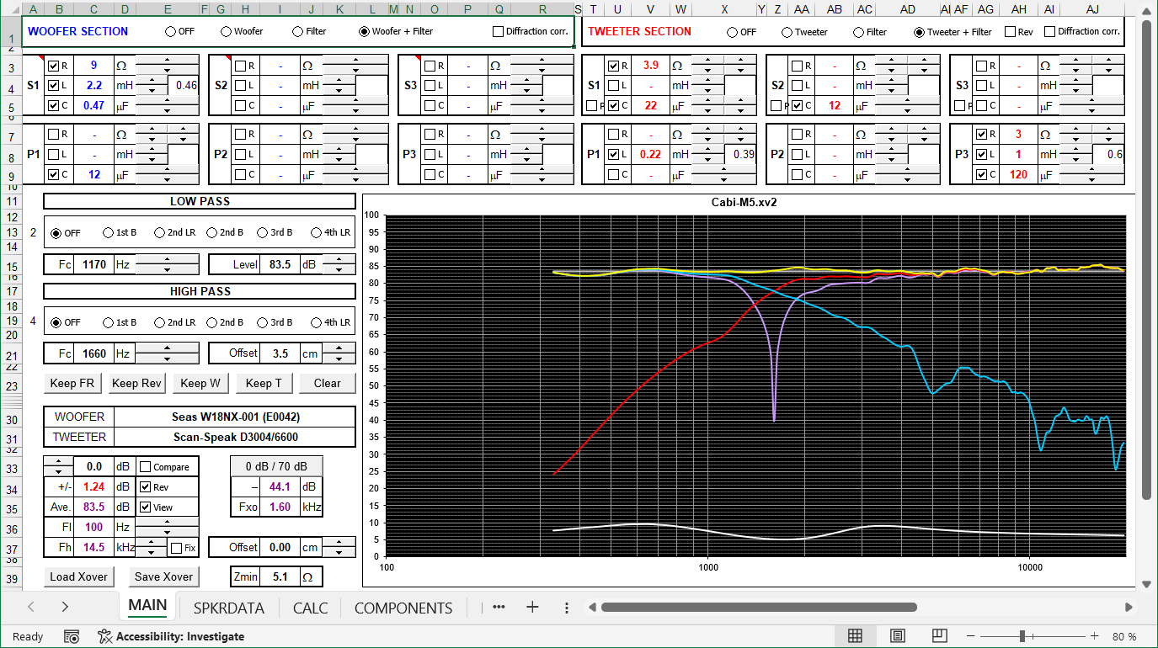Click the horizontal scrollbar thumb

pos(759,607)
